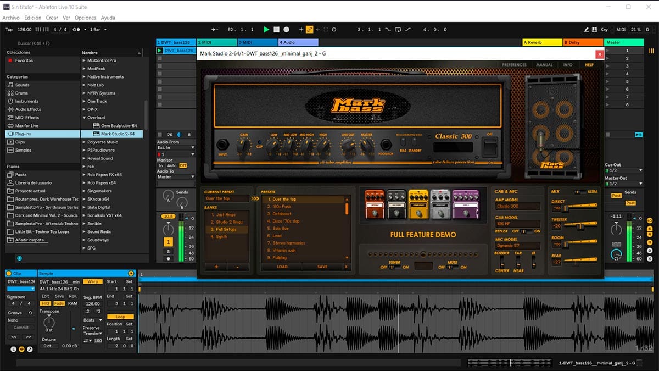Toggle the Warp button in Sample panel
The width and height of the screenshot is (659, 371).
92,281
